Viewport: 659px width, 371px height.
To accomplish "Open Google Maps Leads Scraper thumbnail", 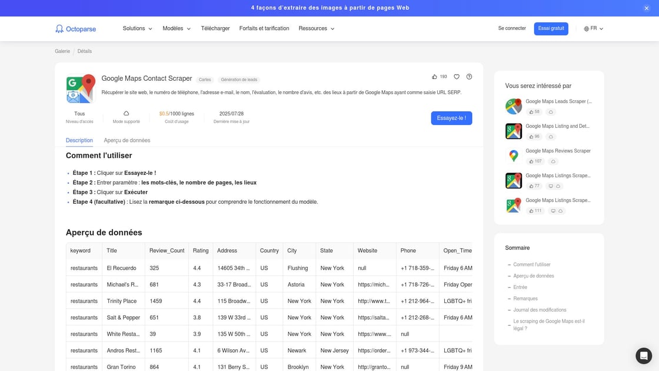I will (514, 107).
